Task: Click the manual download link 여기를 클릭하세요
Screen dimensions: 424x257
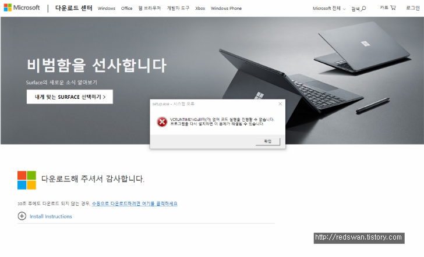Action: (135, 204)
